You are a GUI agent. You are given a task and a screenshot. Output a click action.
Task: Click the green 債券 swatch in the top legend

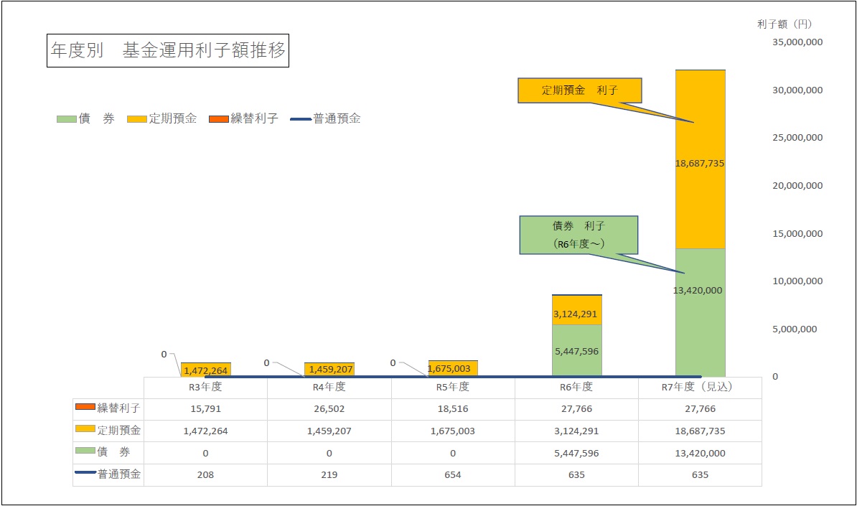(x=67, y=119)
